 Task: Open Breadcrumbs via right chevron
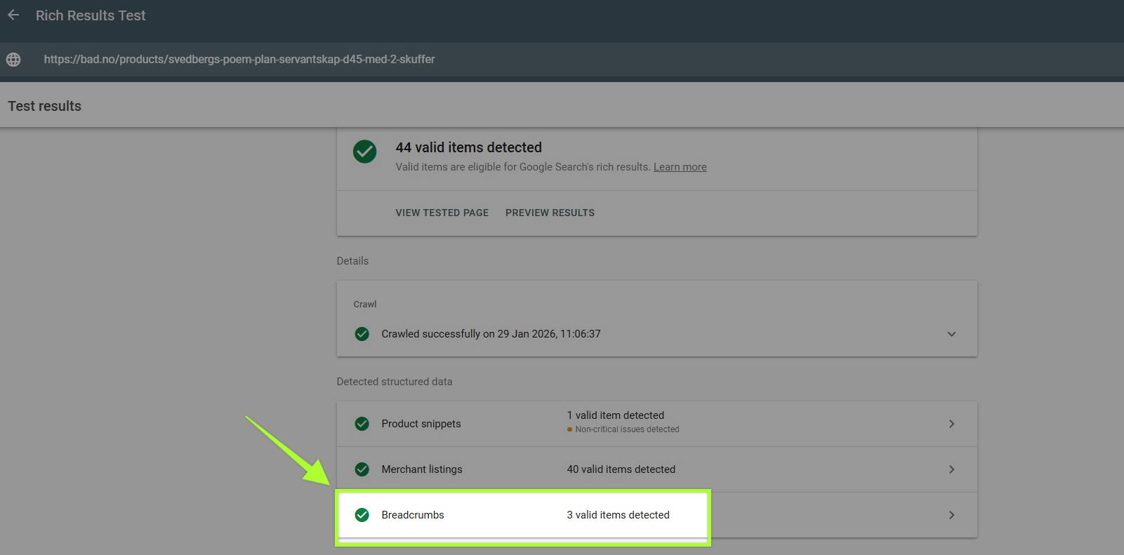pos(951,515)
